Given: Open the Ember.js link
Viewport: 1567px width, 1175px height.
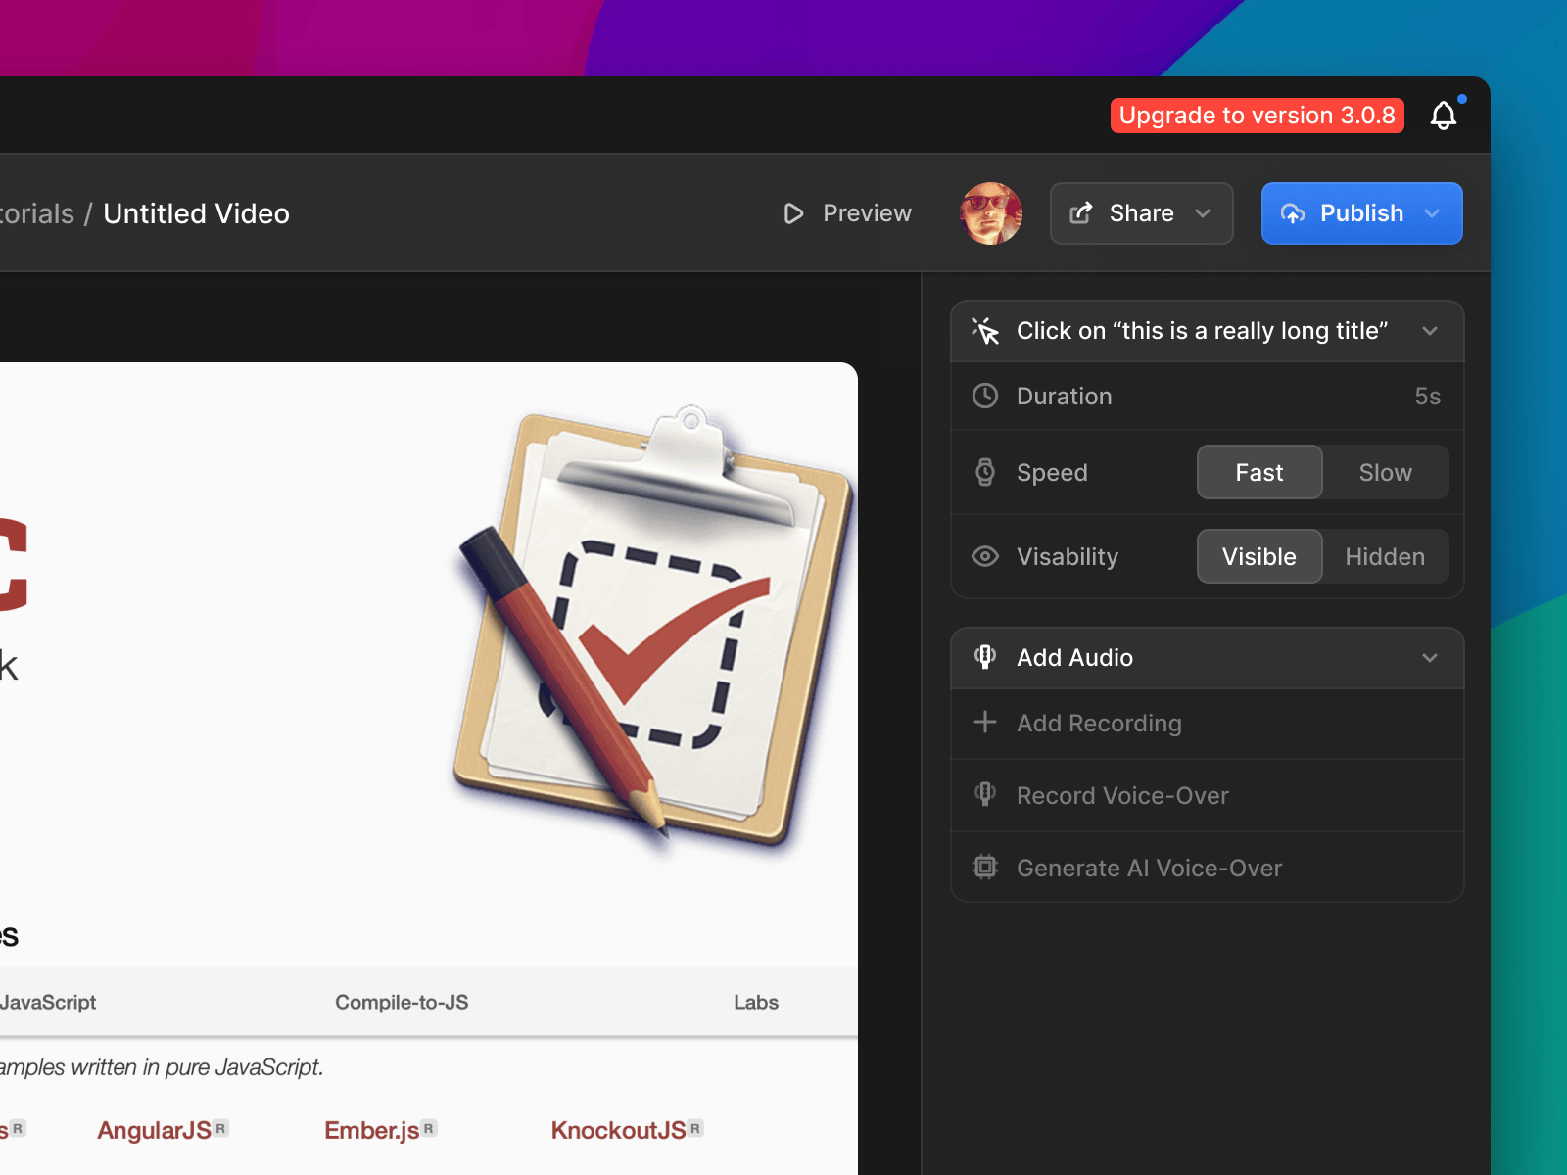Looking at the screenshot, I should tap(372, 1130).
